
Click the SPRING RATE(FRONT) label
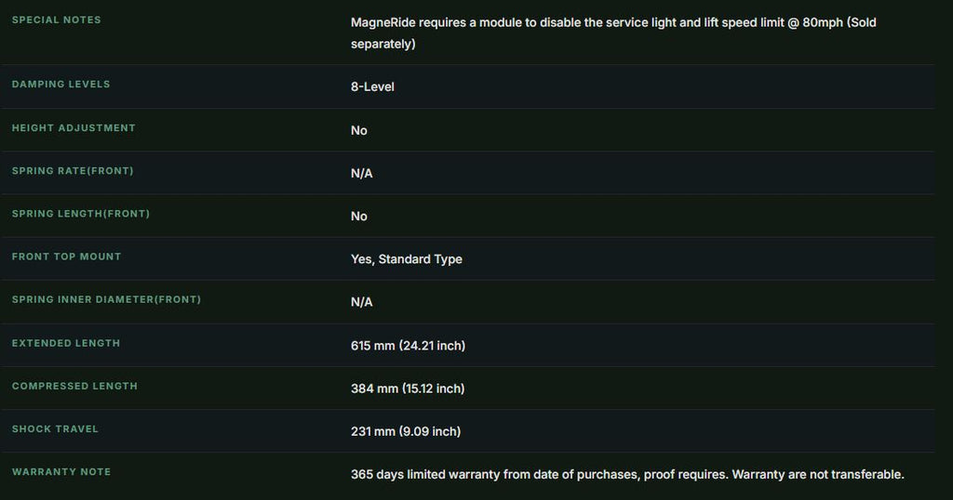click(x=73, y=171)
